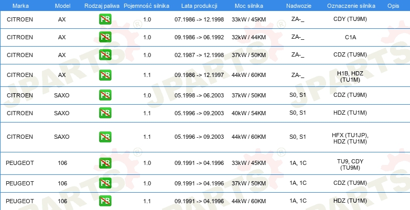The image size is (410, 210).
Task: Click the Oznaczenie silnika column header
Action: pos(351,6)
